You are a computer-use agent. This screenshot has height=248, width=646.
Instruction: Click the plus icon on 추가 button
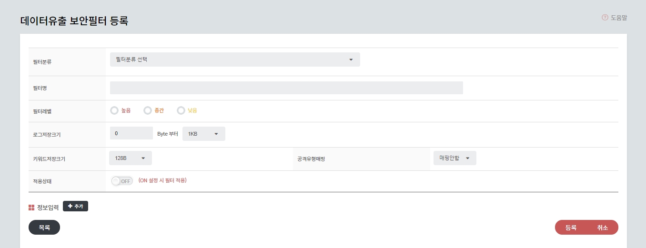point(70,206)
